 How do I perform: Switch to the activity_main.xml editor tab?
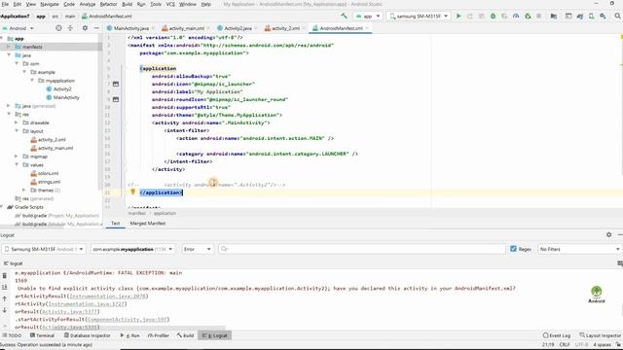pyautogui.click(x=186, y=28)
